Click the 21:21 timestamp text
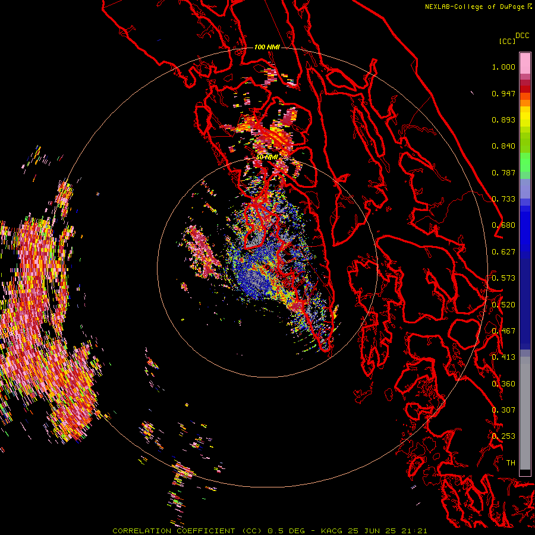This screenshot has width=535, height=535. (x=414, y=531)
